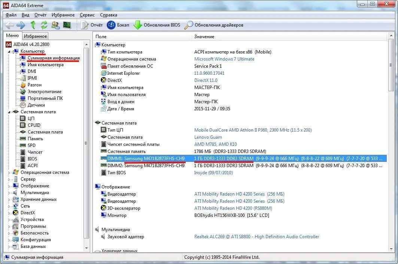Click the Realtek ALC269 audio controller link
The image size is (398, 264).
pos(256,237)
